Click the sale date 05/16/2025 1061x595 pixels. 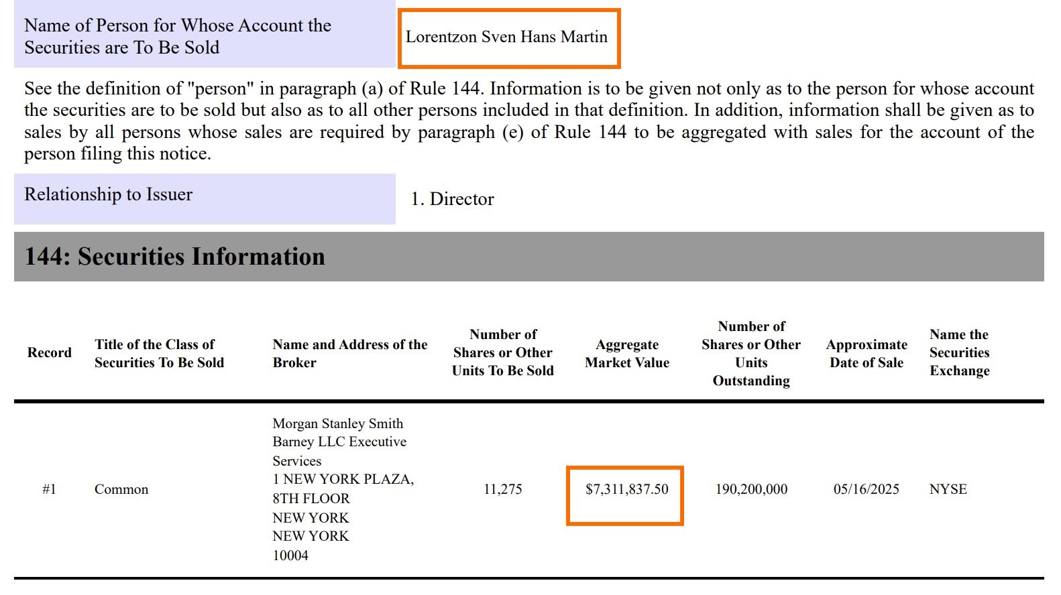[866, 490]
